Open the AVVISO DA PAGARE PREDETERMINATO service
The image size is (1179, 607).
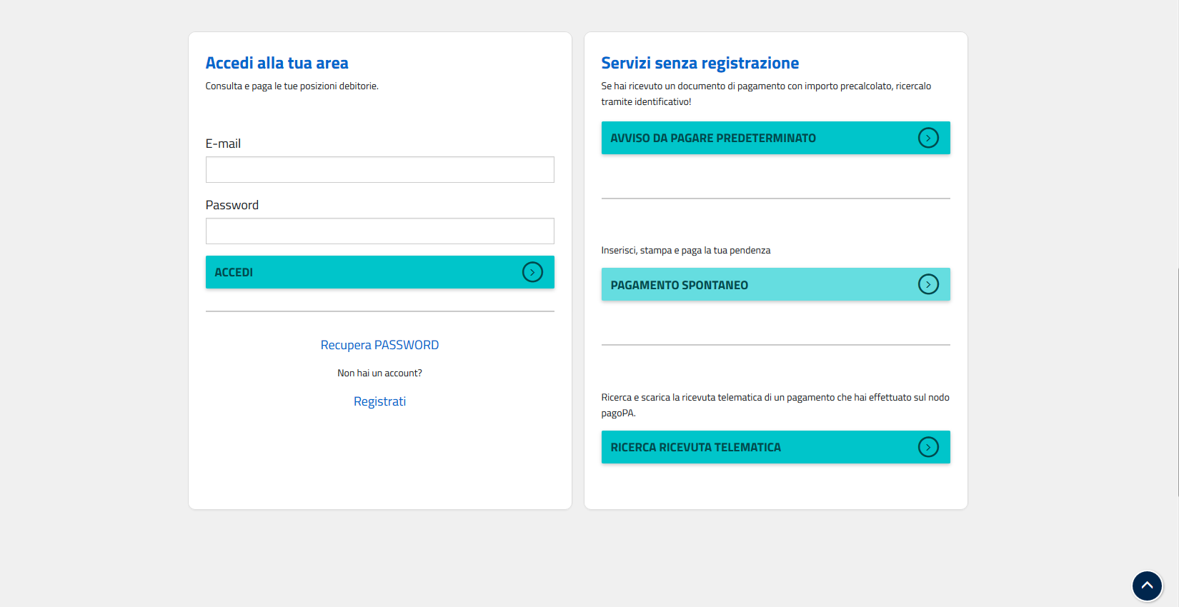tap(712, 138)
